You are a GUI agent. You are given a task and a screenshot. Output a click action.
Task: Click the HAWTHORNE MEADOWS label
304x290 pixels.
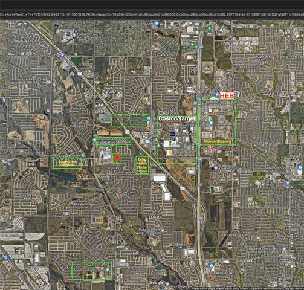[113, 89]
